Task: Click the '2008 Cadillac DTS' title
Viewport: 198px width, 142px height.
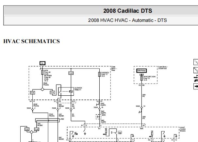Action: (x=128, y=11)
